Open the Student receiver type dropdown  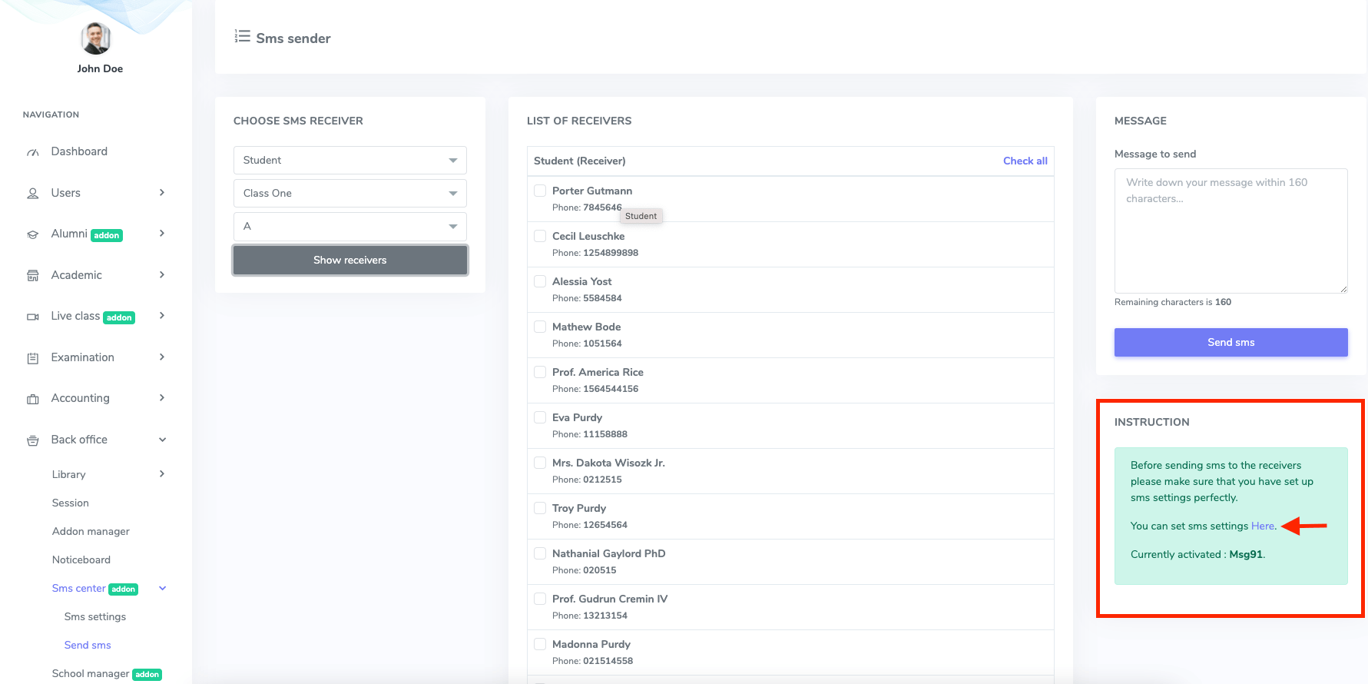click(349, 160)
